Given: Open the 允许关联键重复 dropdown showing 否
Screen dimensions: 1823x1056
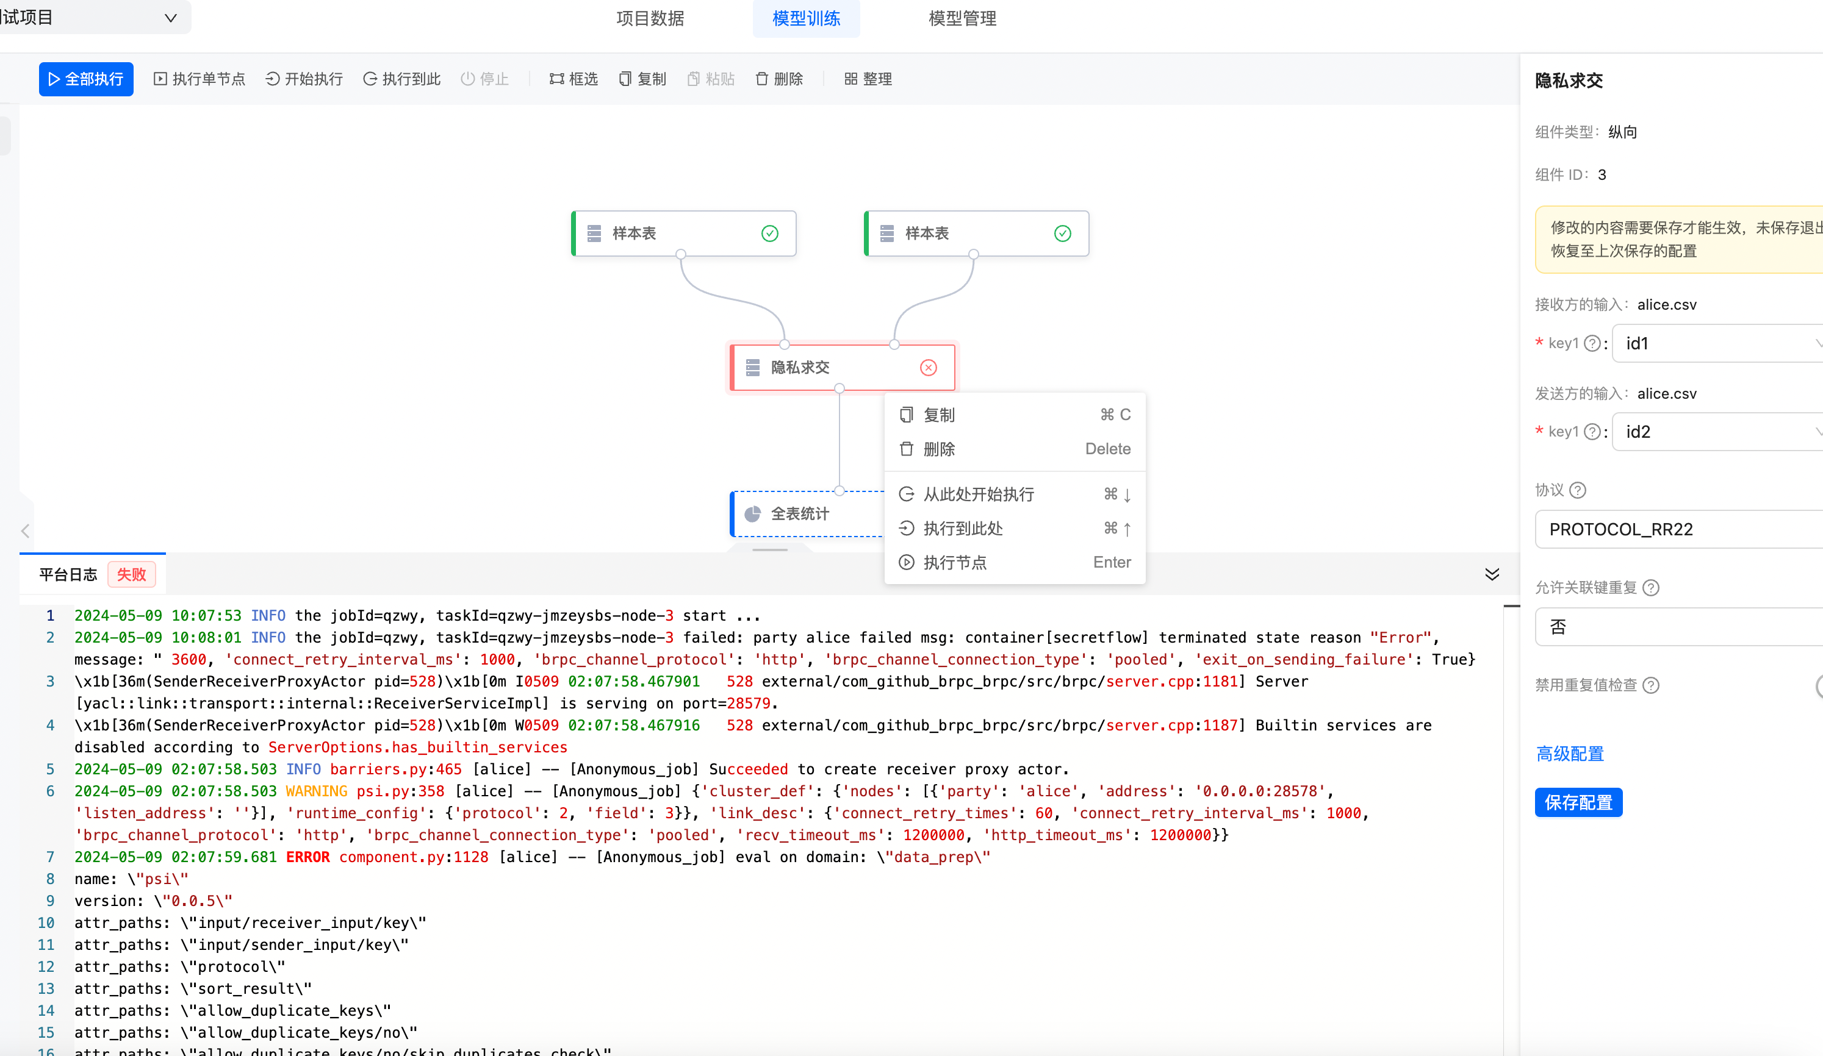Looking at the screenshot, I should click(x=1678, y=627).
